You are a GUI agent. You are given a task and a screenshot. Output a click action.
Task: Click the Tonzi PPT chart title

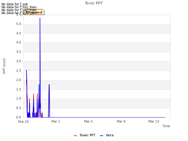click(x=94, y=3)
